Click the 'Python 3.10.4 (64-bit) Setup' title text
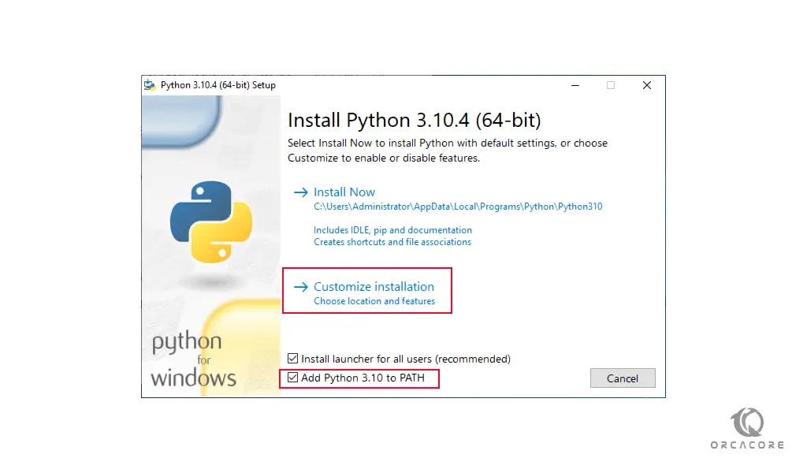The image size is (807, 473). coord(218,85)
